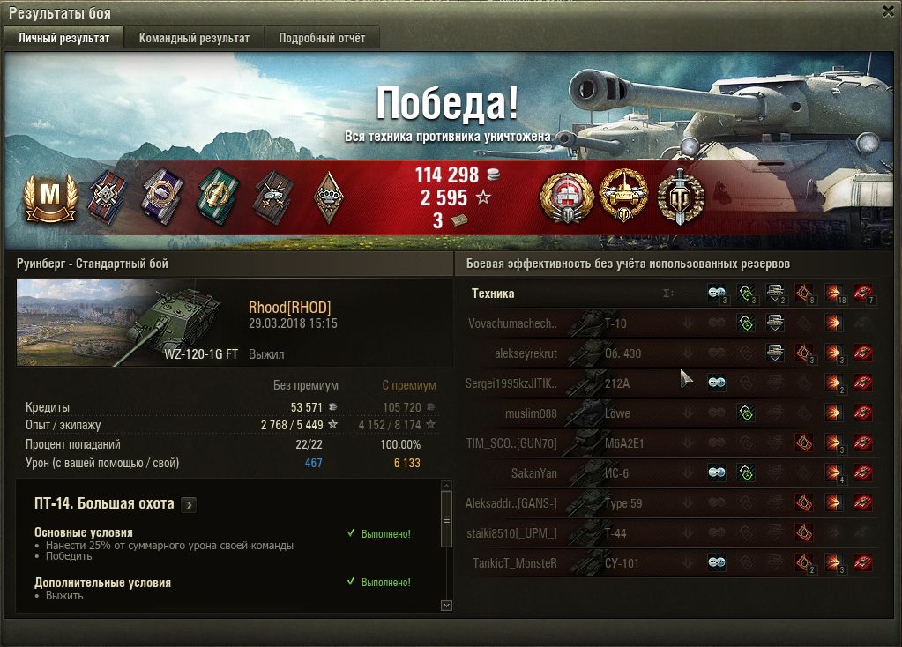The width and height of the screenshot is (902, 647).
Task: Click the mission list scroll down arrow
Action: coord(446,606)
